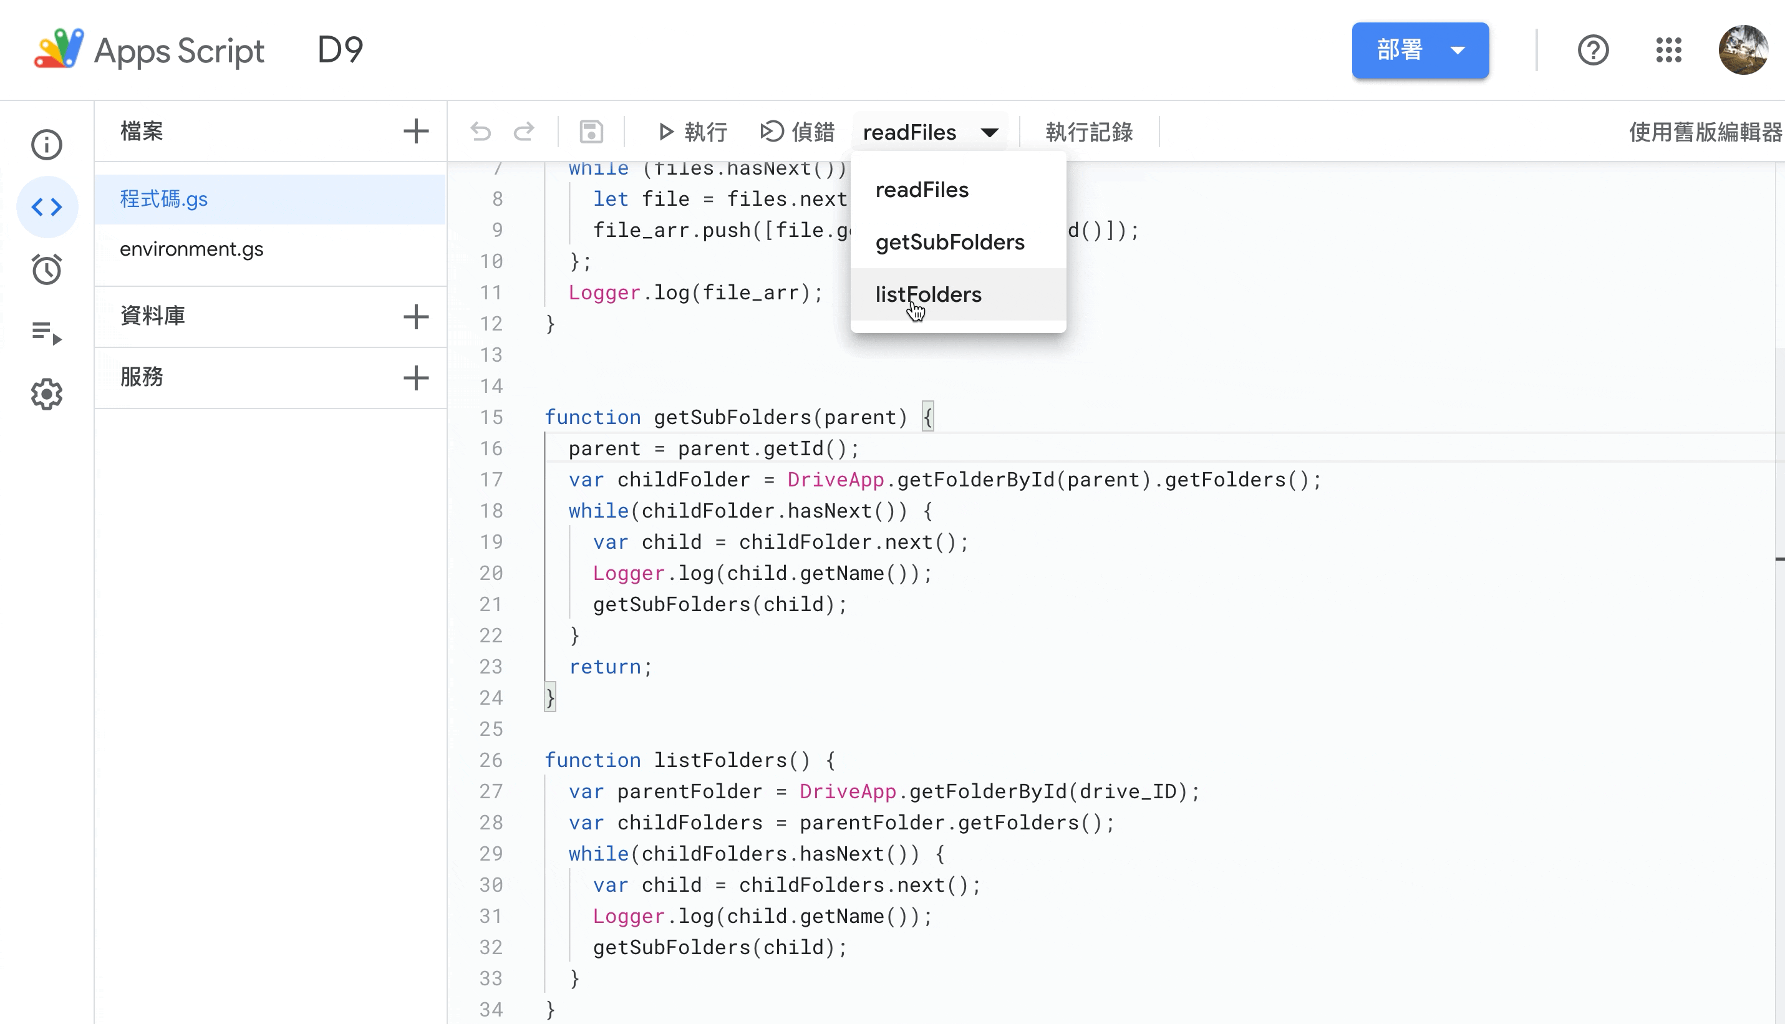
Task: Click the 服務 section header
Action: pyautogui.click(x=142, y=377)
